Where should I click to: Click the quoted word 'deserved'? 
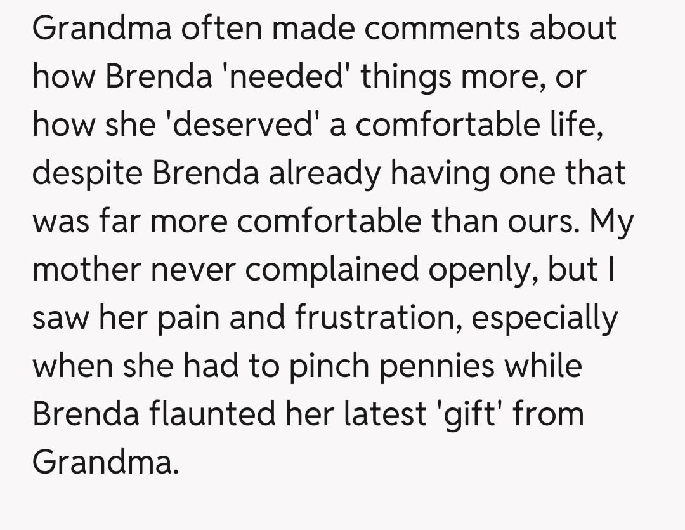click(x=249, y=125)
